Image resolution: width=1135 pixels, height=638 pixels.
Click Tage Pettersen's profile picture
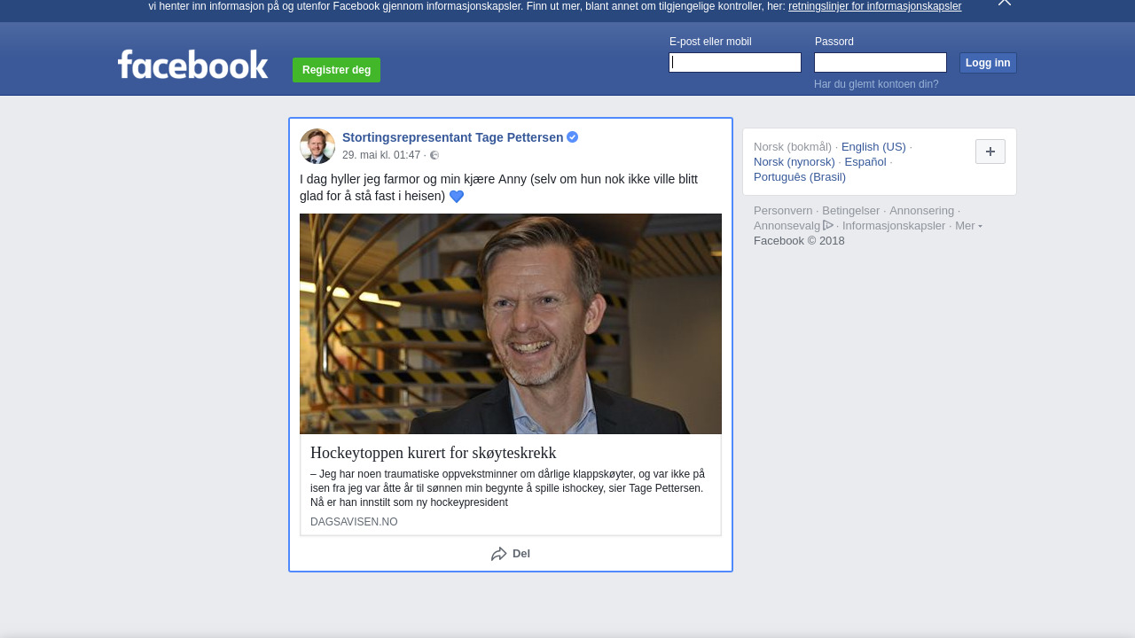tap(317, 146)
